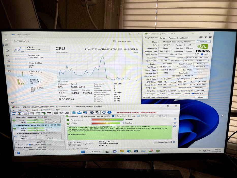Open Task Manager hamburger navigation menu
Image resolution: width=237 pixels, height=178 pixels.
pos(6,35)
